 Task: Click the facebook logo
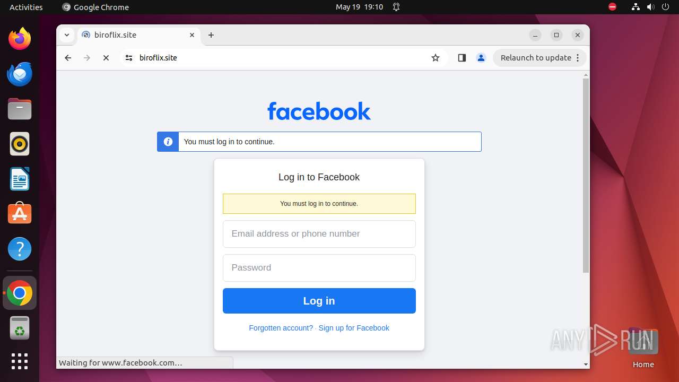point(319,111)
